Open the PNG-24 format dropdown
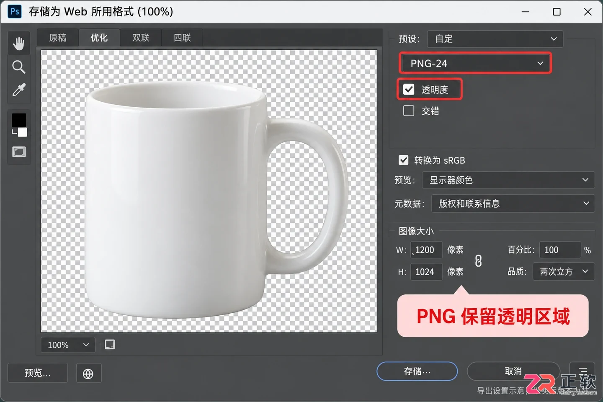The width and height of the screenshot is (603, 402). pyautogui.click(x=475, y=63)
